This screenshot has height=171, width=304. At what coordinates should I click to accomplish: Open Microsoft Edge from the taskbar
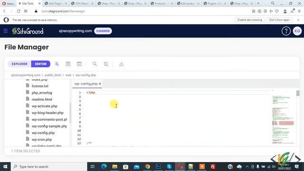[104, 167]
